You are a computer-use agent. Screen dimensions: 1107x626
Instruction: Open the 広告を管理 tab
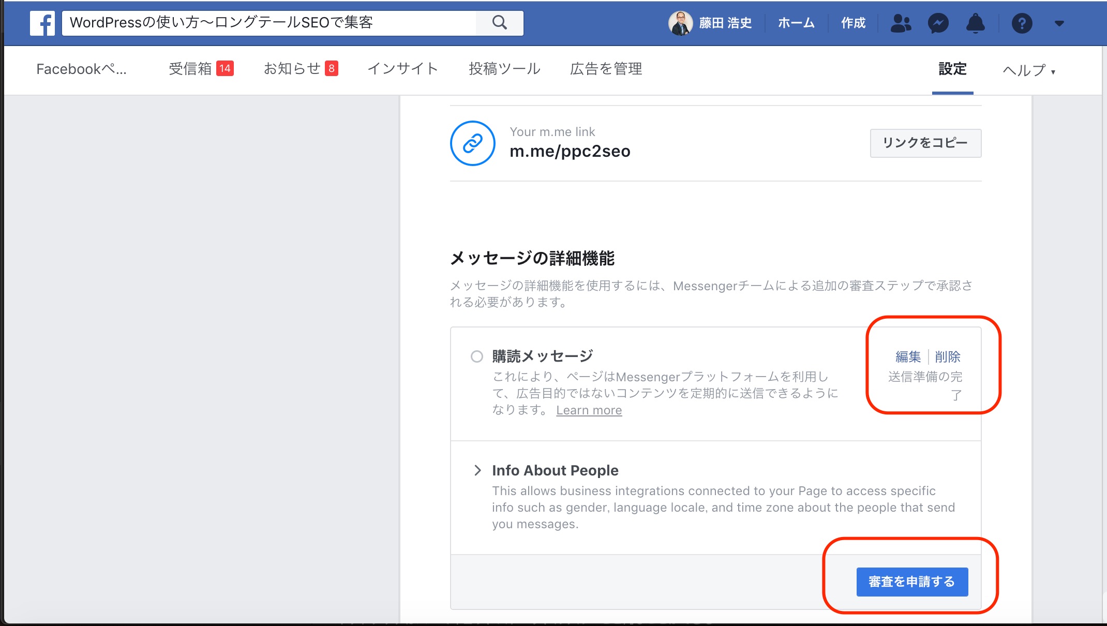[x=606, y=69]
